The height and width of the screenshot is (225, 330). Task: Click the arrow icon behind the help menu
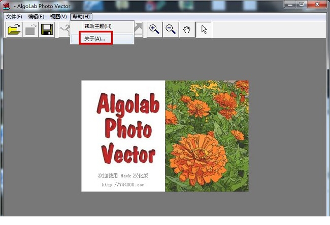[x=138, y=29]
